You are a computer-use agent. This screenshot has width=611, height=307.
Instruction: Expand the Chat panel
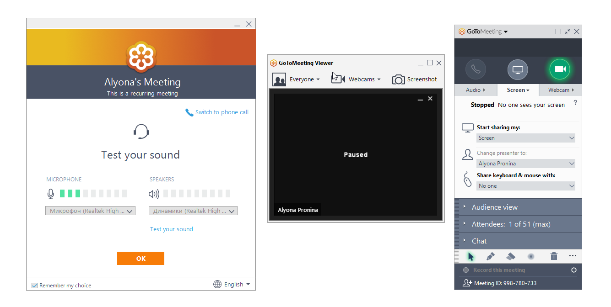[x=479, y=241]
